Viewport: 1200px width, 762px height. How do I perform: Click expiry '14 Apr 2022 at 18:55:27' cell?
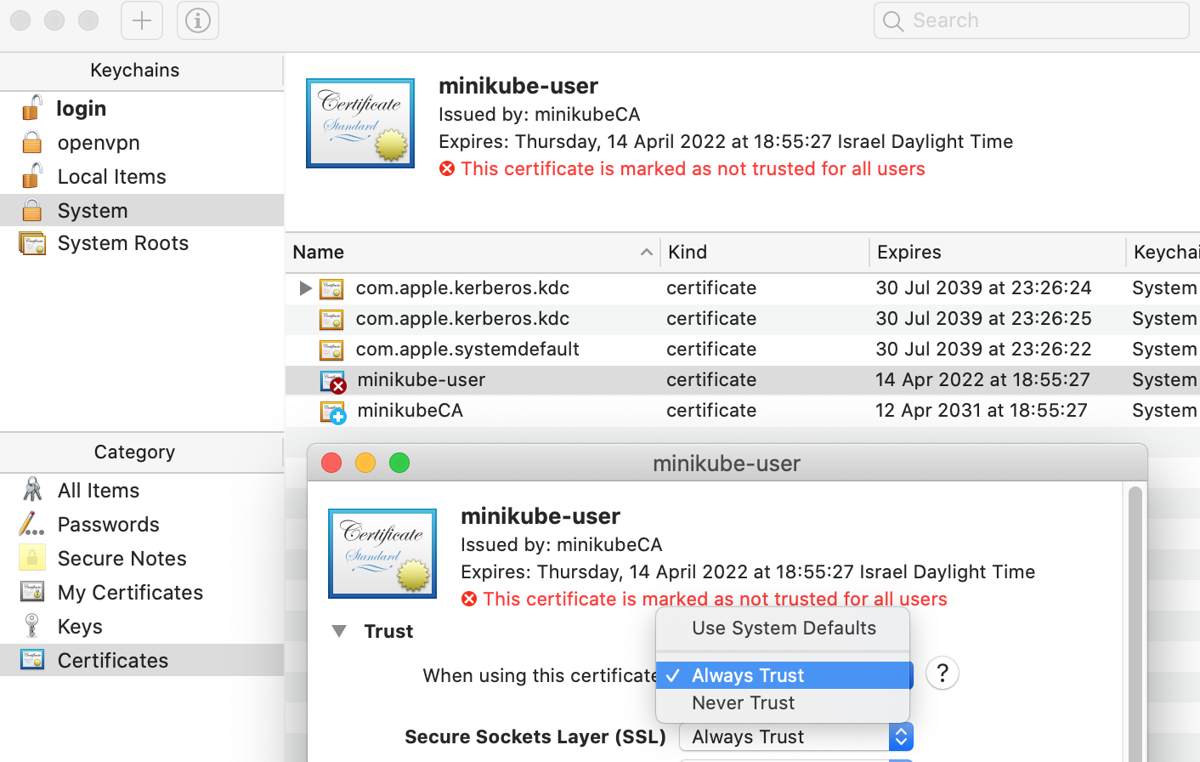[x=982, y=380]
